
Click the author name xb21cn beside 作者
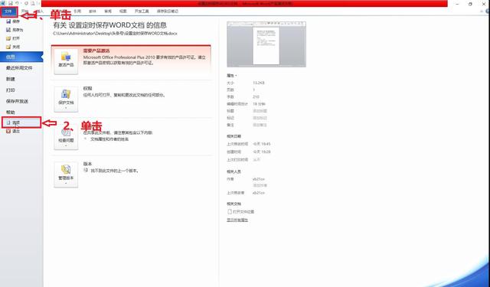coord(259,179)
